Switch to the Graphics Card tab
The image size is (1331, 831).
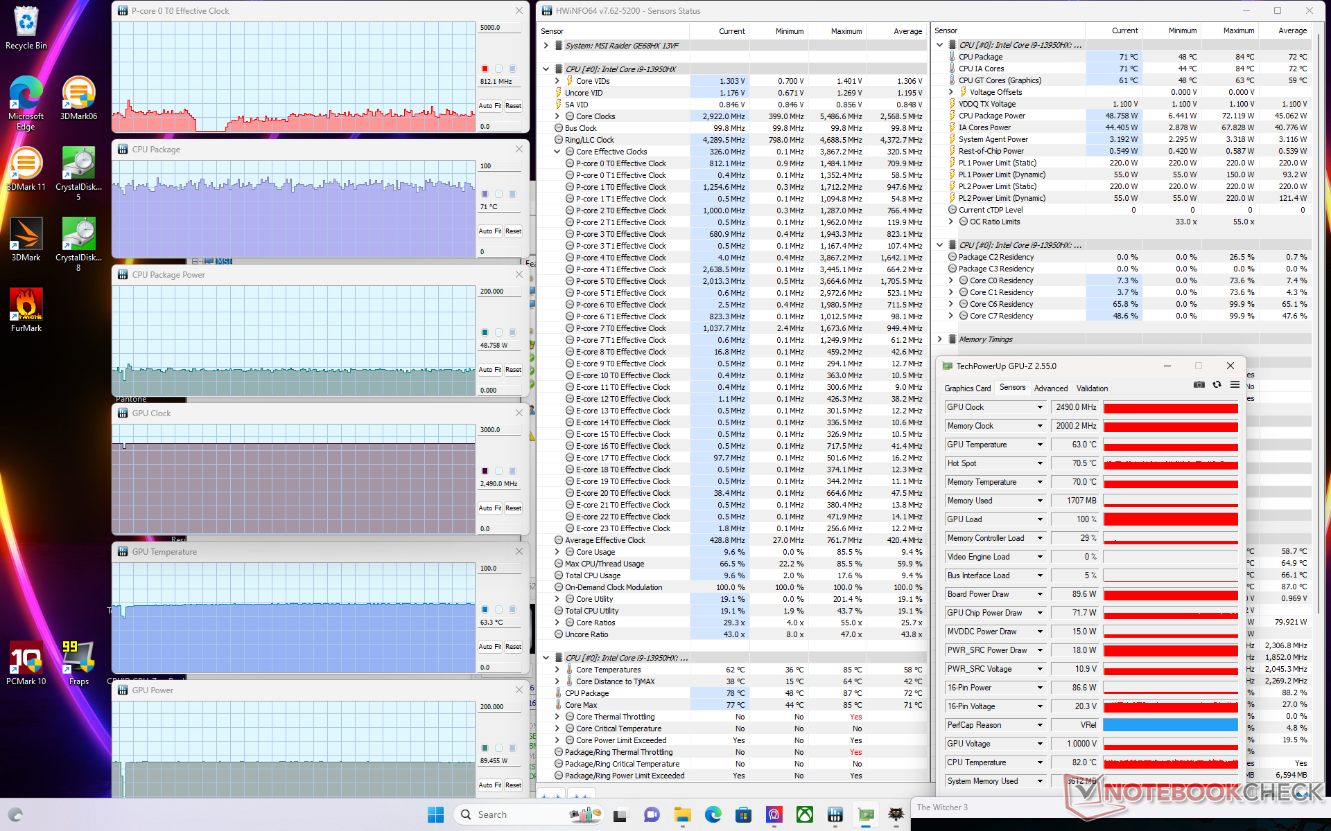point(967,388)
